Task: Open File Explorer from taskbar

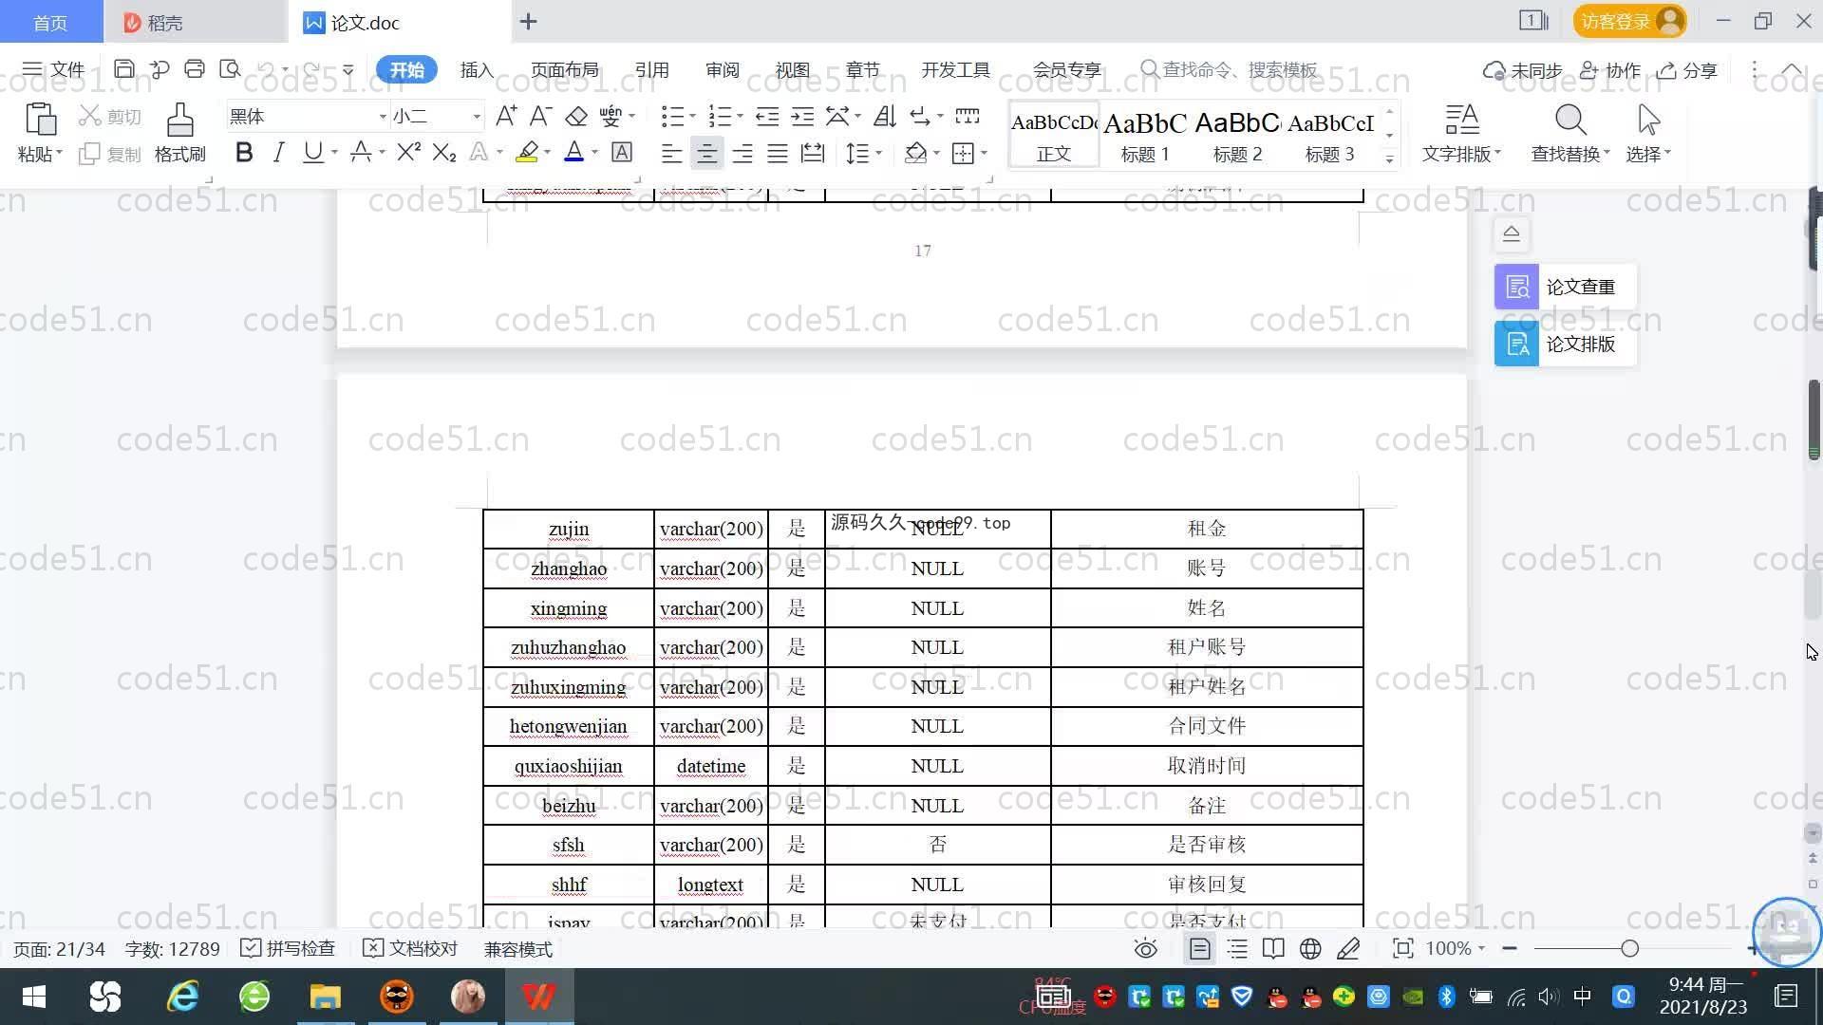Action: point(325,997)
